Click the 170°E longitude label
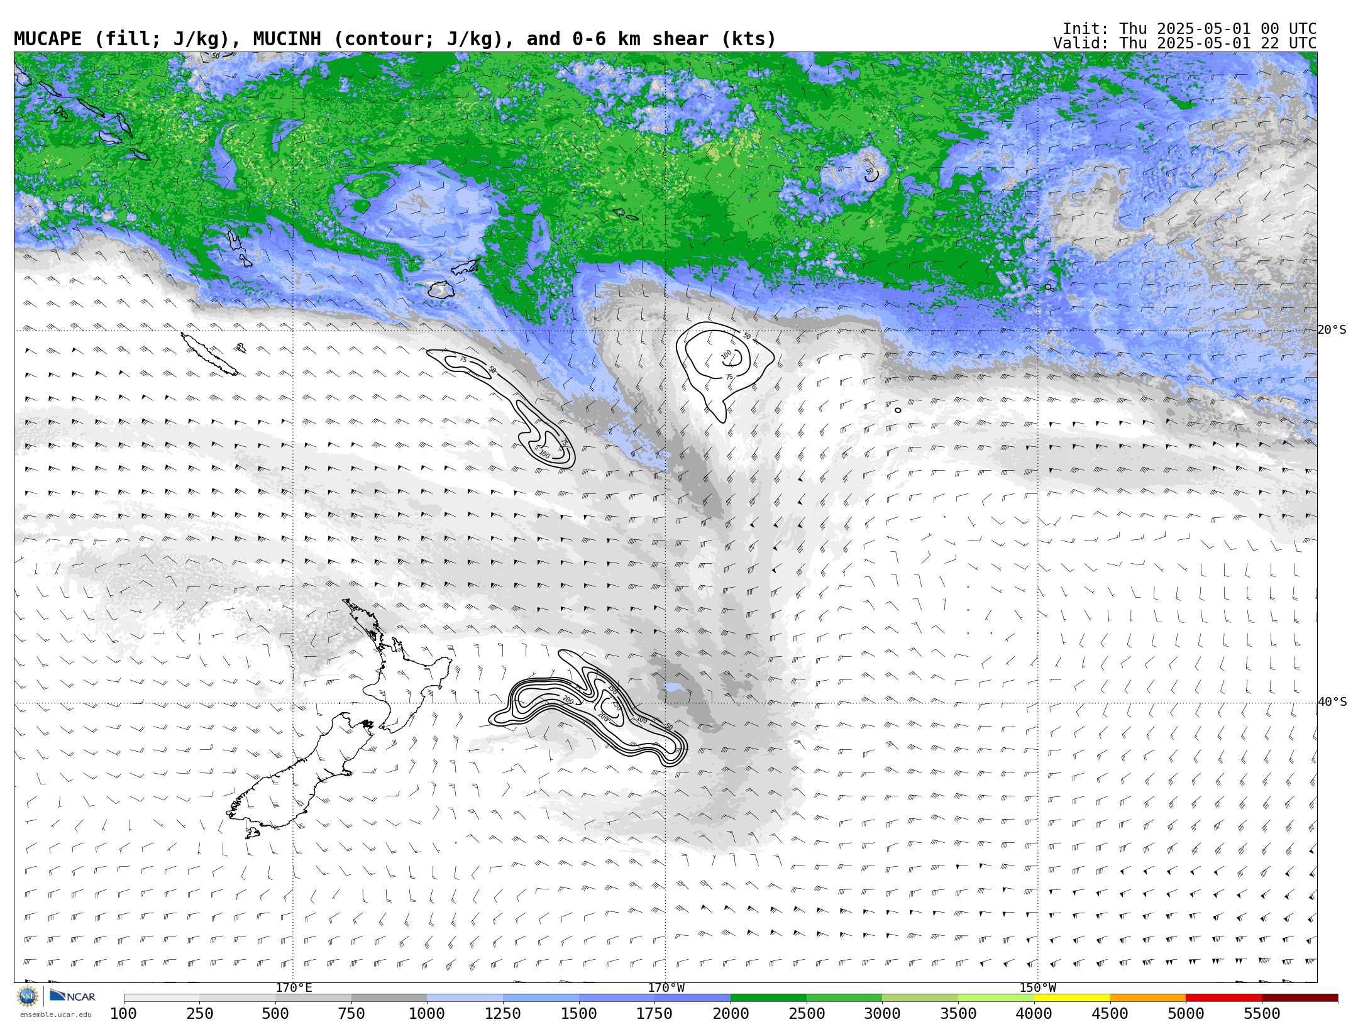Image resolution: width=1358 pixels, height=1022 pixels. tap(294, 988)
